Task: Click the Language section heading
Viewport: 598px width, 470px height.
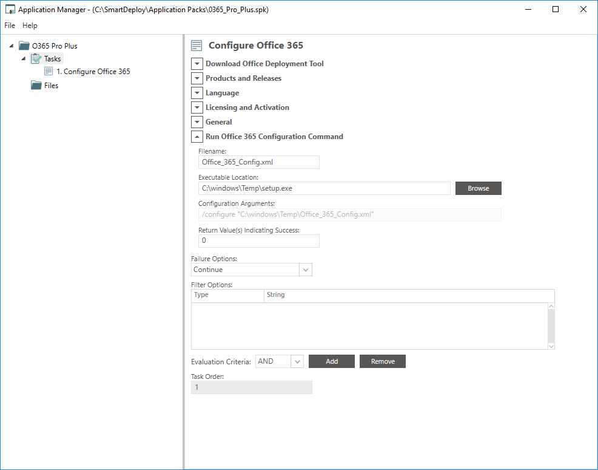Action: pyautogui.click(x=222, y=93)
